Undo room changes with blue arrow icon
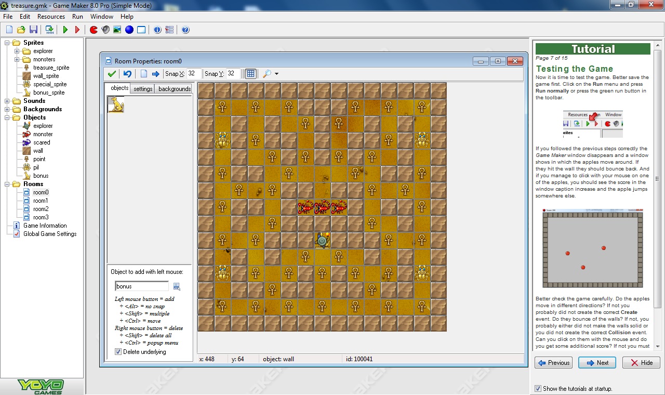Screen dimensions: 665x395 [127, 74]
